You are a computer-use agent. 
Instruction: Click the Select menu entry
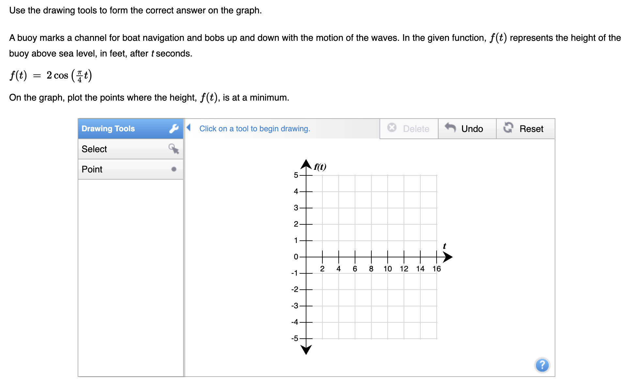94,149
